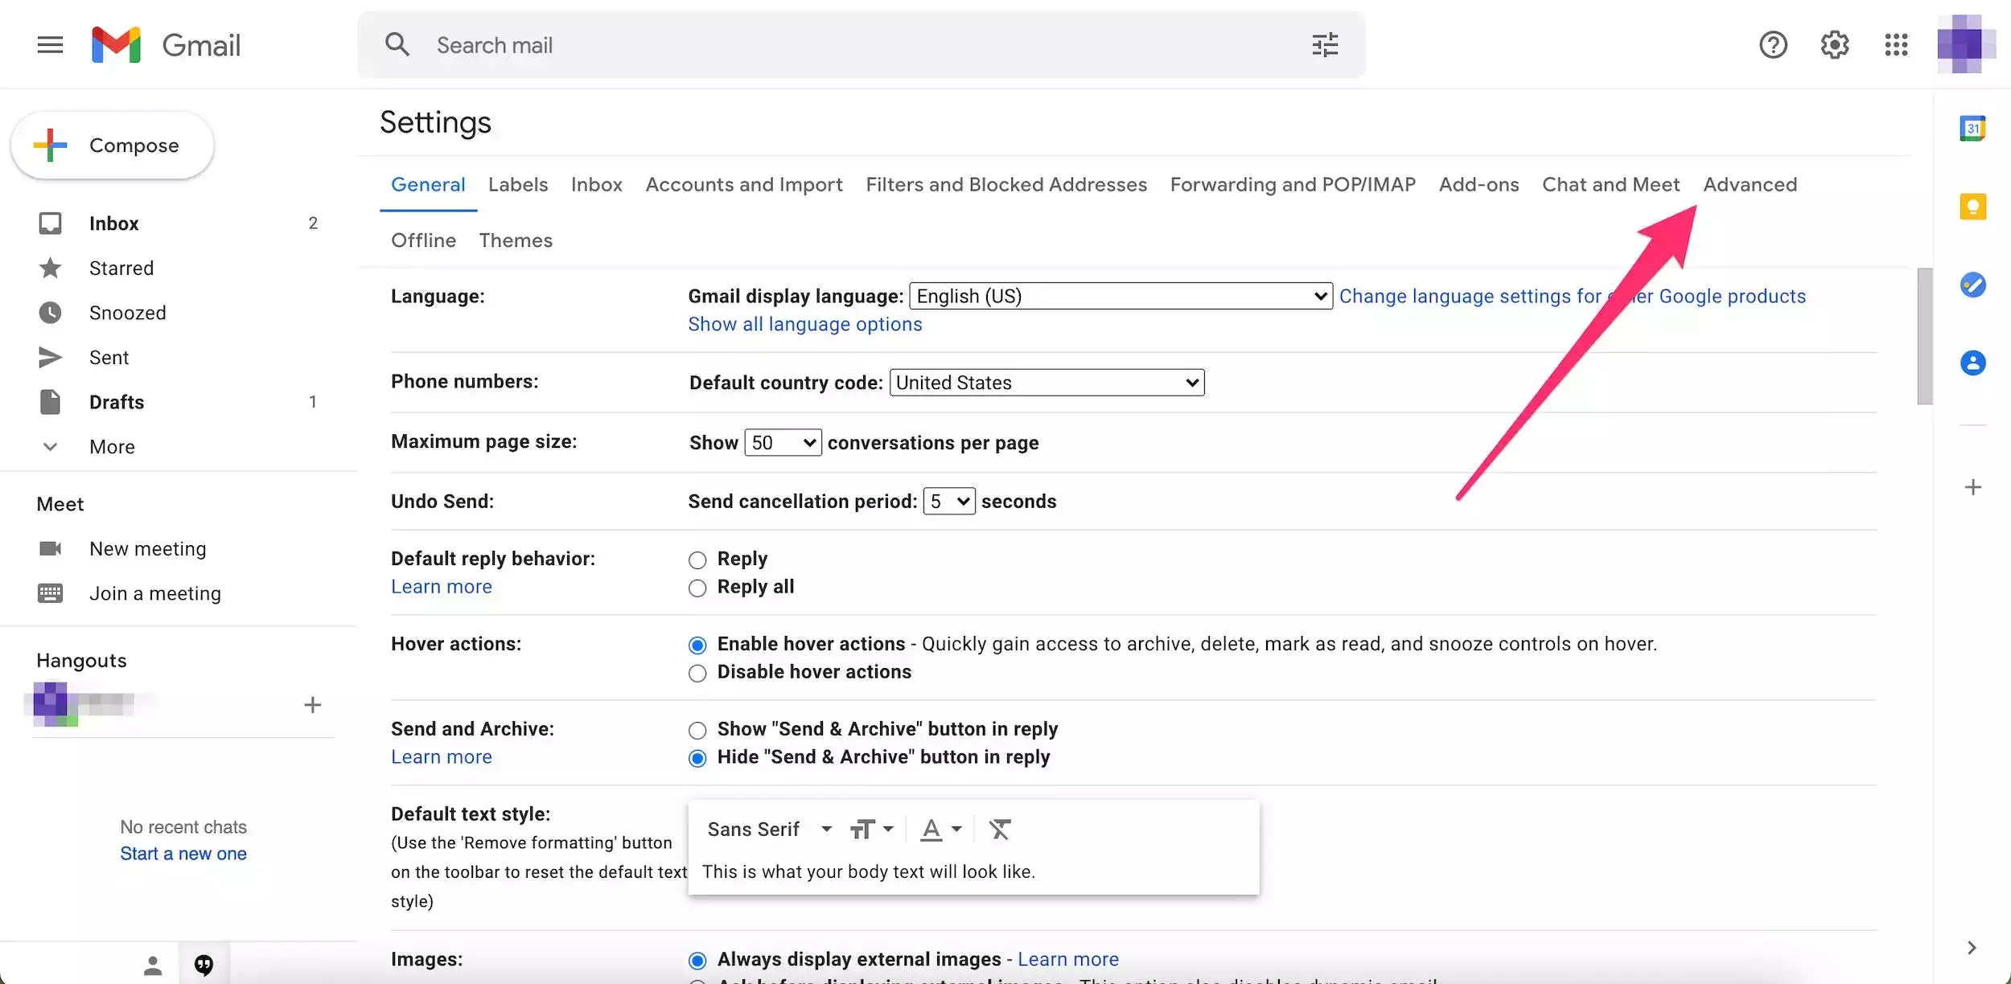Click Start a new one chat link
Screen dimensions: 2011x984
tap(183, 854)
